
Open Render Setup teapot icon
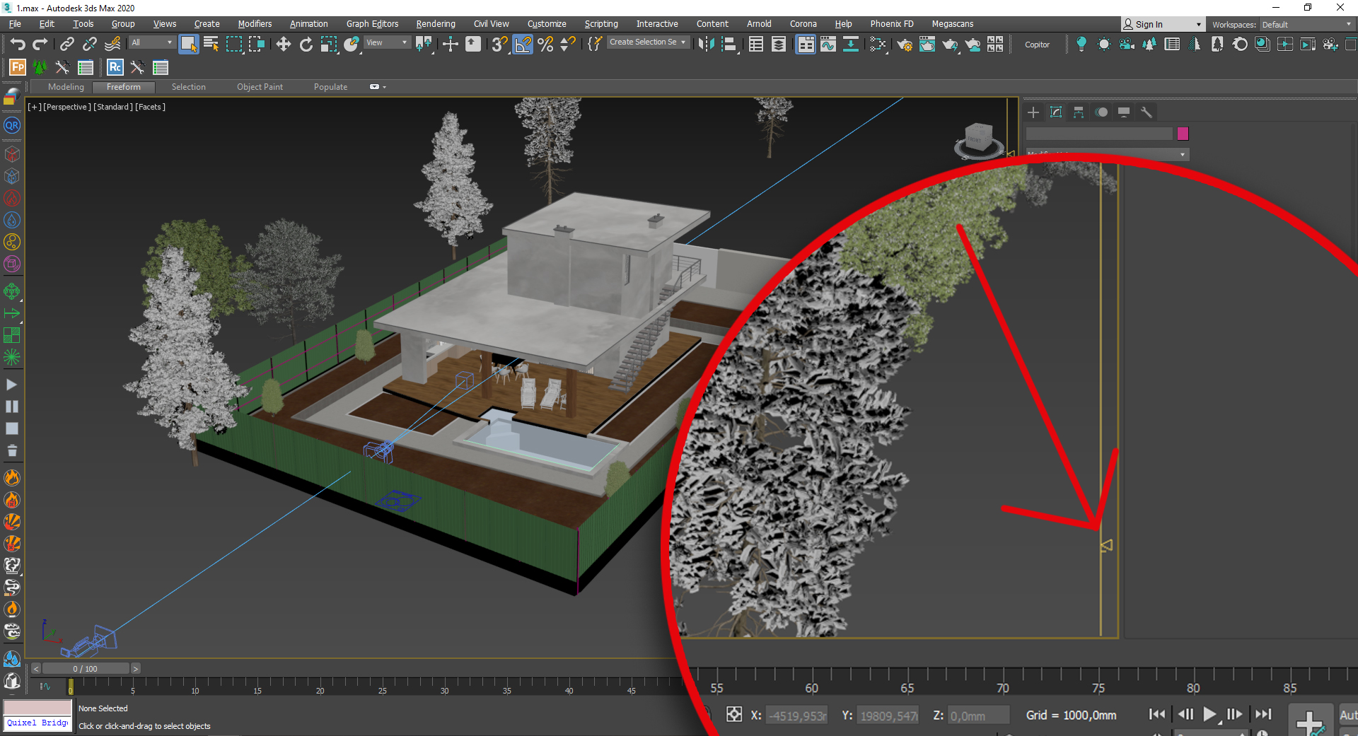[x=904, y=45]
